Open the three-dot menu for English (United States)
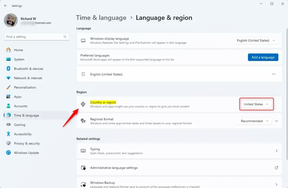The height and width of the screenshot is (188, 288). click(273, 74)
